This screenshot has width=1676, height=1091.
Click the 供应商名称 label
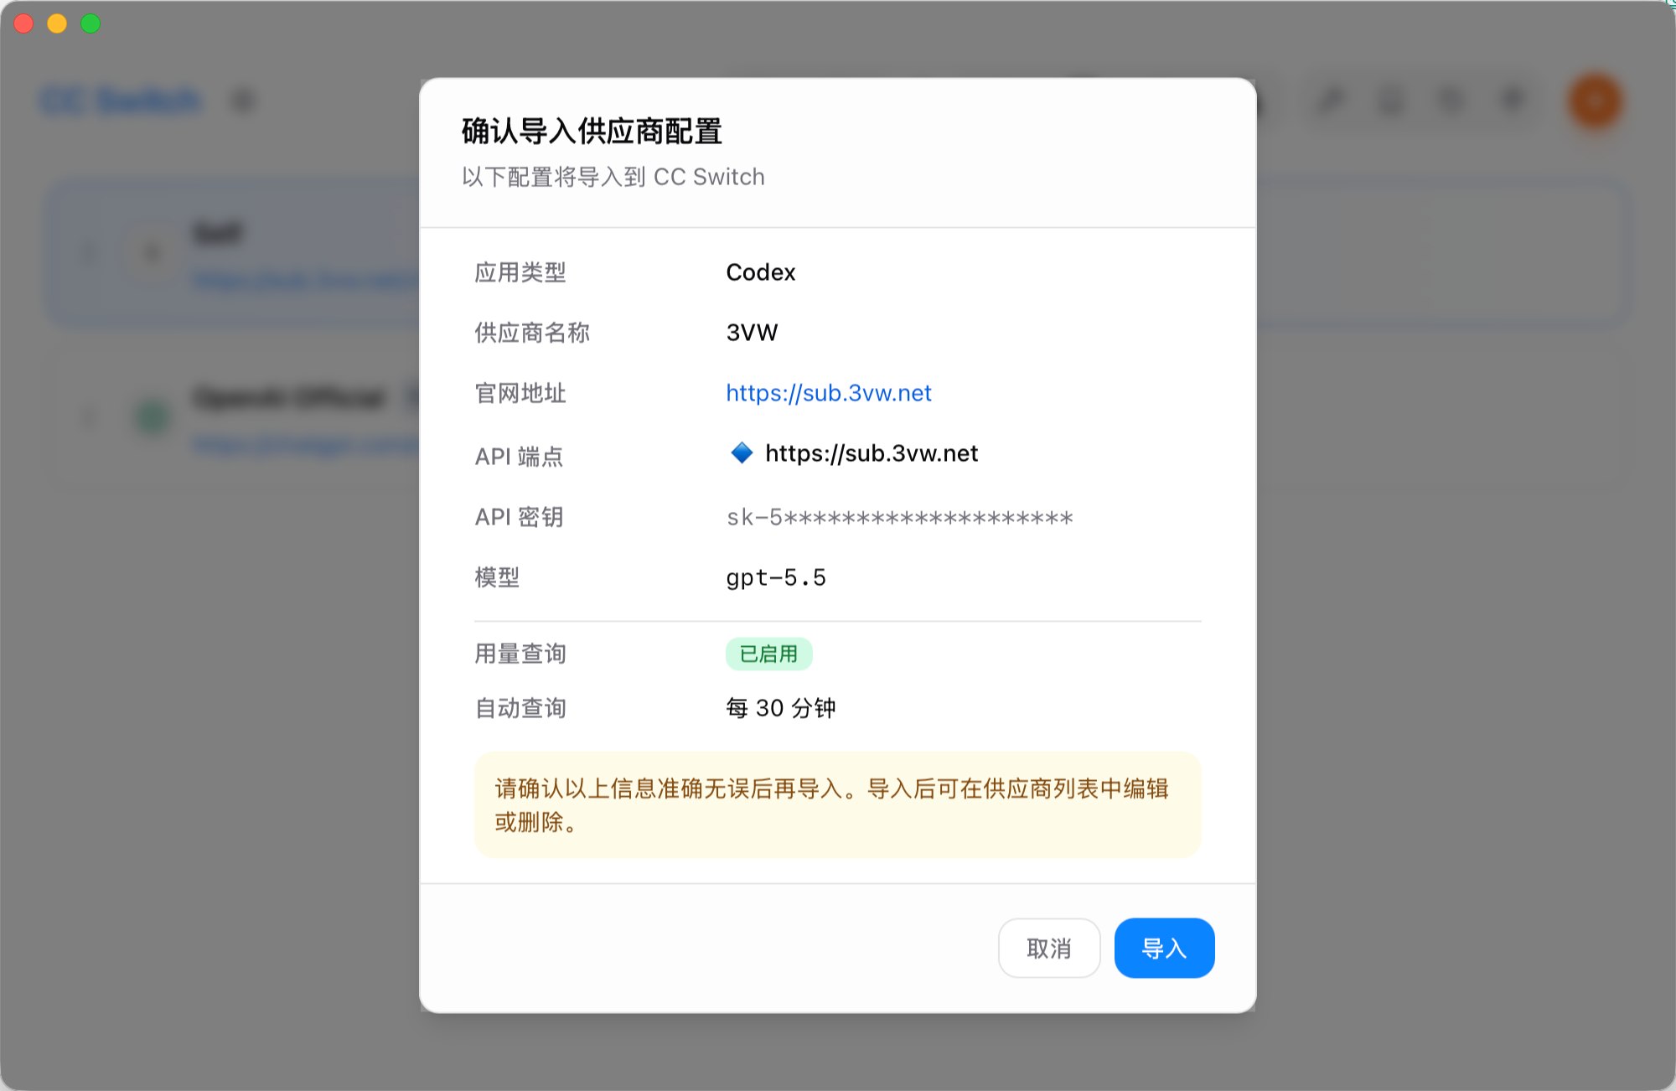point(532,333)
